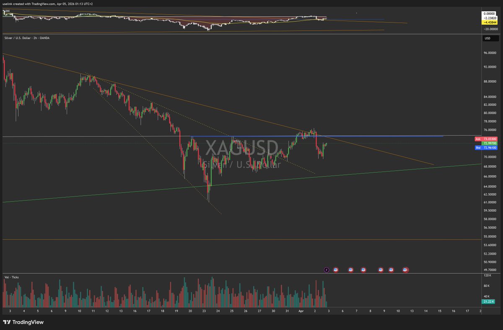The image size is (503, 330).
Task: Click date 31 on the time axis
Action: point(287,311)
